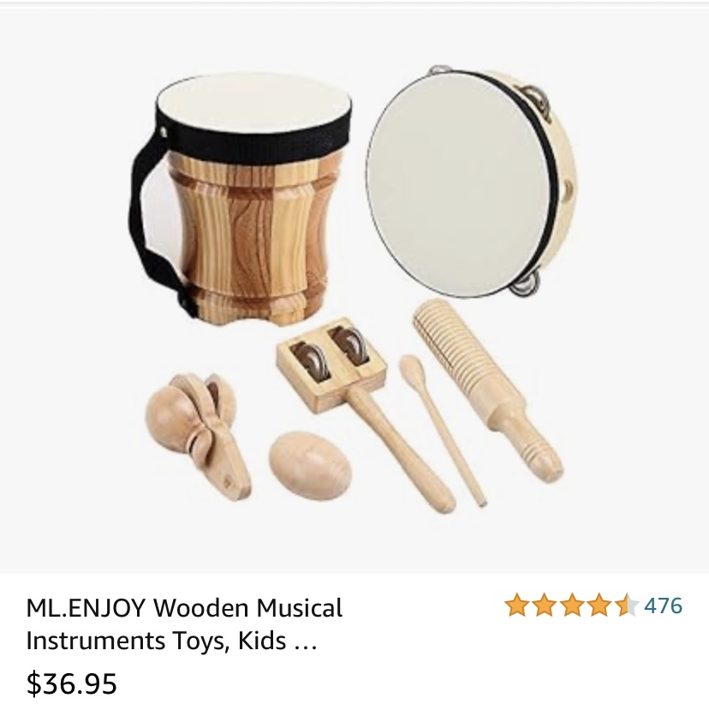Click the ridged guiro tone block
The height and width of the screenshot is (716, 709).
[x=487, y=389]
